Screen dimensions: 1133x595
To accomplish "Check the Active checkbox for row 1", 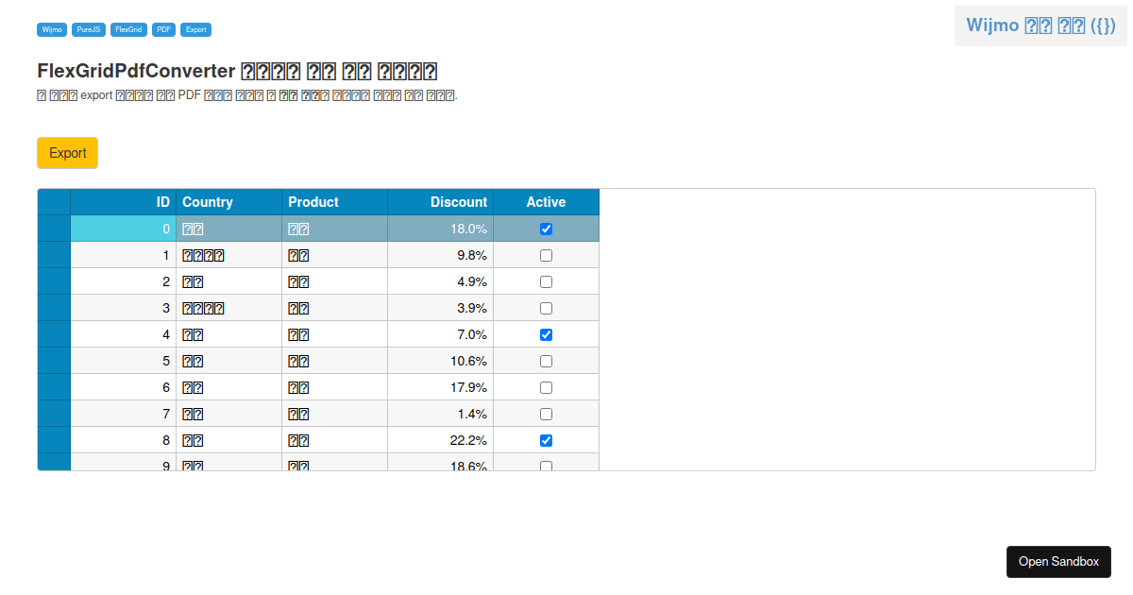I will (546, 255).
